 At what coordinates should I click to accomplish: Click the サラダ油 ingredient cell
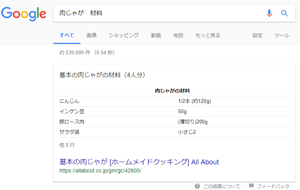(x=69, y=132)
